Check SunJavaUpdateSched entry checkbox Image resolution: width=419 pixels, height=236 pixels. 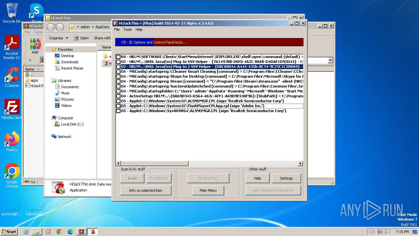tap(118, 86)
